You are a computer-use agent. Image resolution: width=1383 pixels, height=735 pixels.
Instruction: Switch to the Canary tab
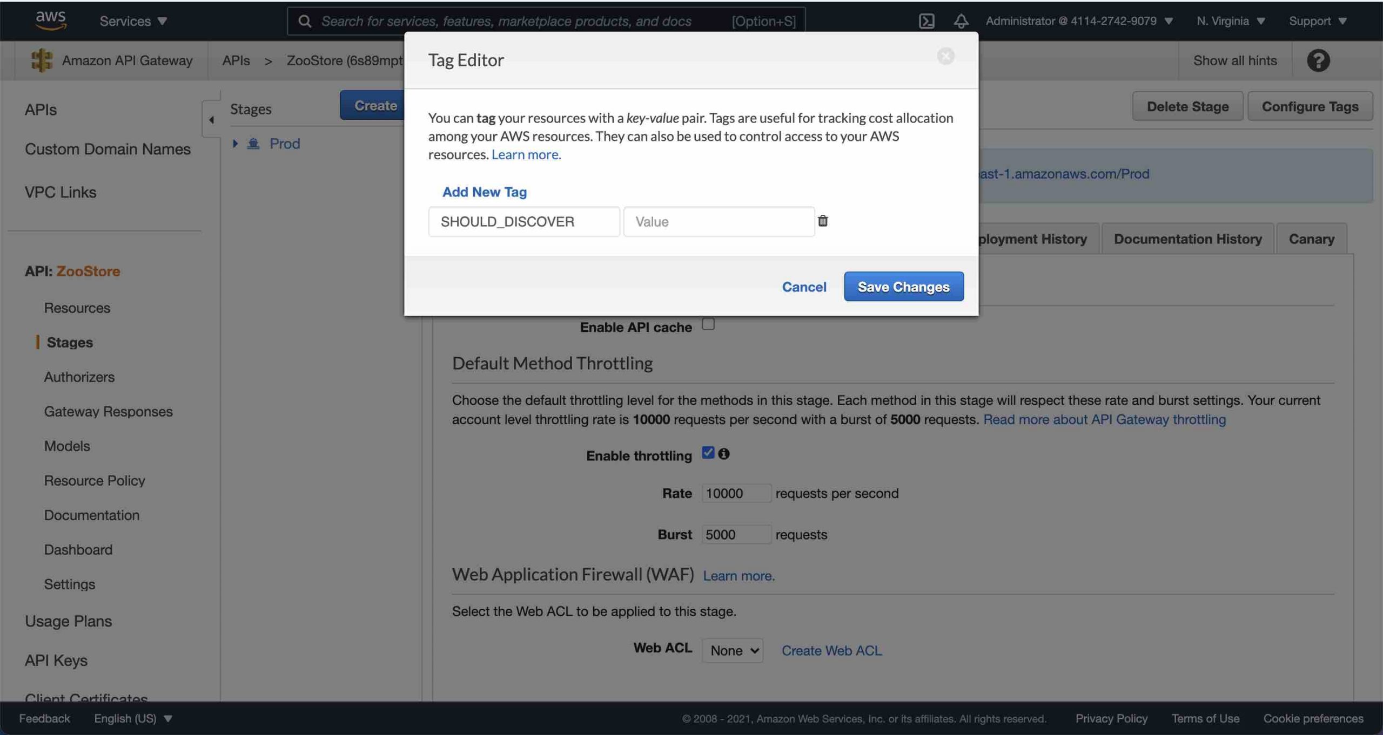click(1311, 239)
